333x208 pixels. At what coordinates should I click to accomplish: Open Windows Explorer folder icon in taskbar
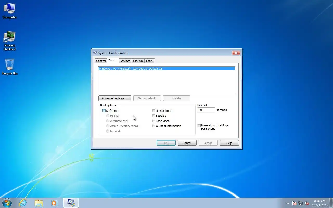pyautogui.click(x=39, y=203)
